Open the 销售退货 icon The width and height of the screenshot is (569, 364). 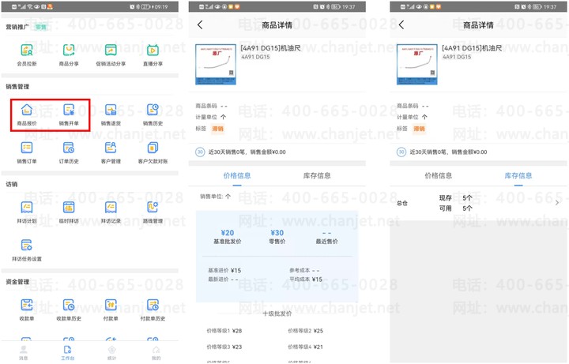111,110
